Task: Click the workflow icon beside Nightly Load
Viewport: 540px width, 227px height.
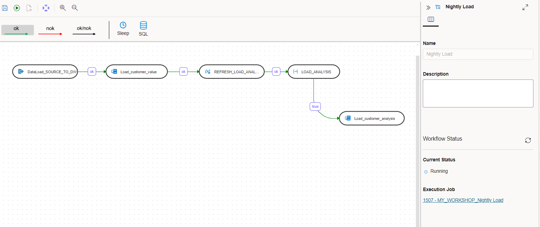Action: tap(438, 7)
